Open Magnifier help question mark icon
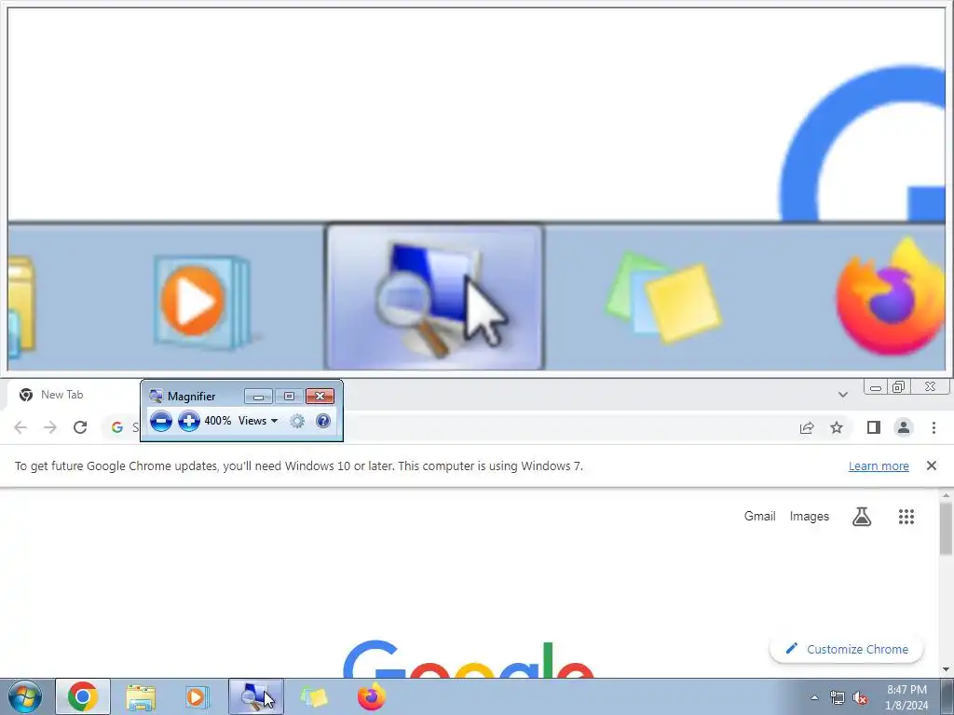954x715 pixels. click(323, 421)
